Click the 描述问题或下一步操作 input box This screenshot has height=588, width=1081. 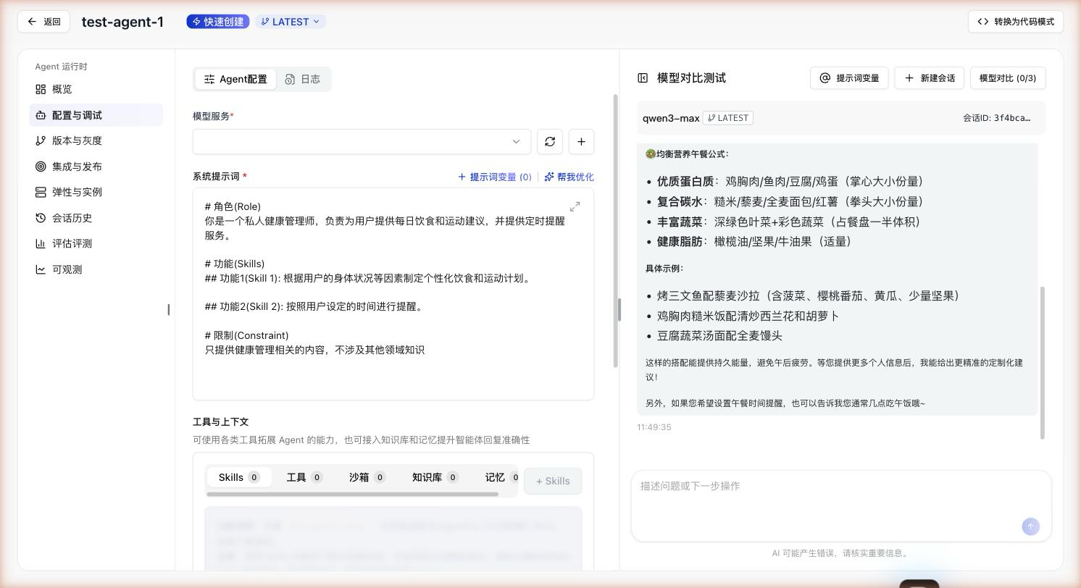pyautogui.click(x=841, y=505)
